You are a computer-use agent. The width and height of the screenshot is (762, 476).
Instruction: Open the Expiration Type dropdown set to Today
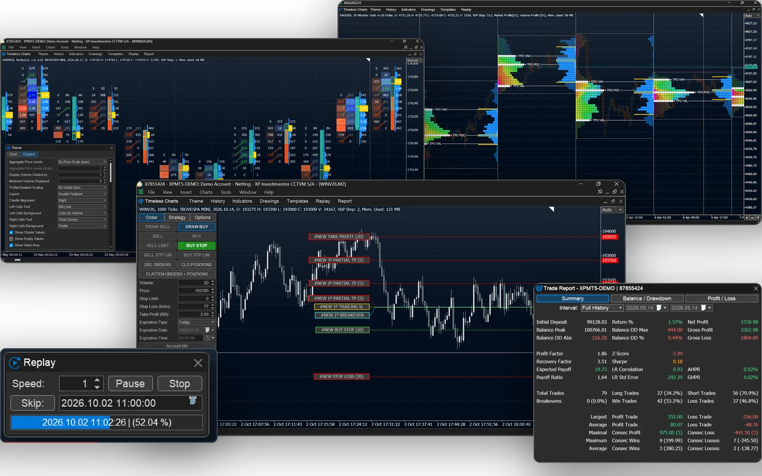coord(196,322)
